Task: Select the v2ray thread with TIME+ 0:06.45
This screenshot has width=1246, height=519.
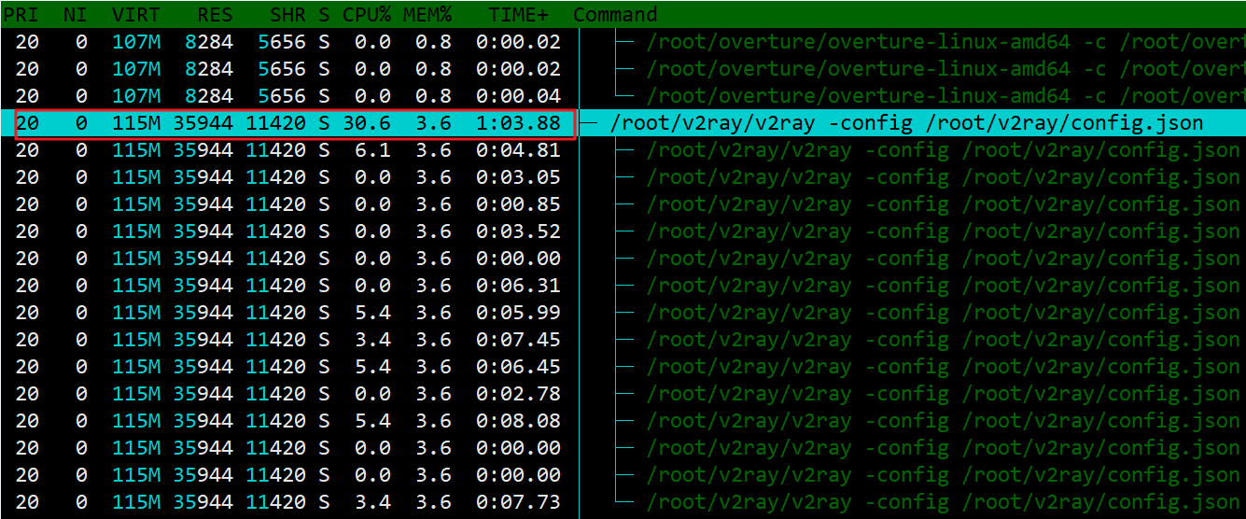Action: 623,367
